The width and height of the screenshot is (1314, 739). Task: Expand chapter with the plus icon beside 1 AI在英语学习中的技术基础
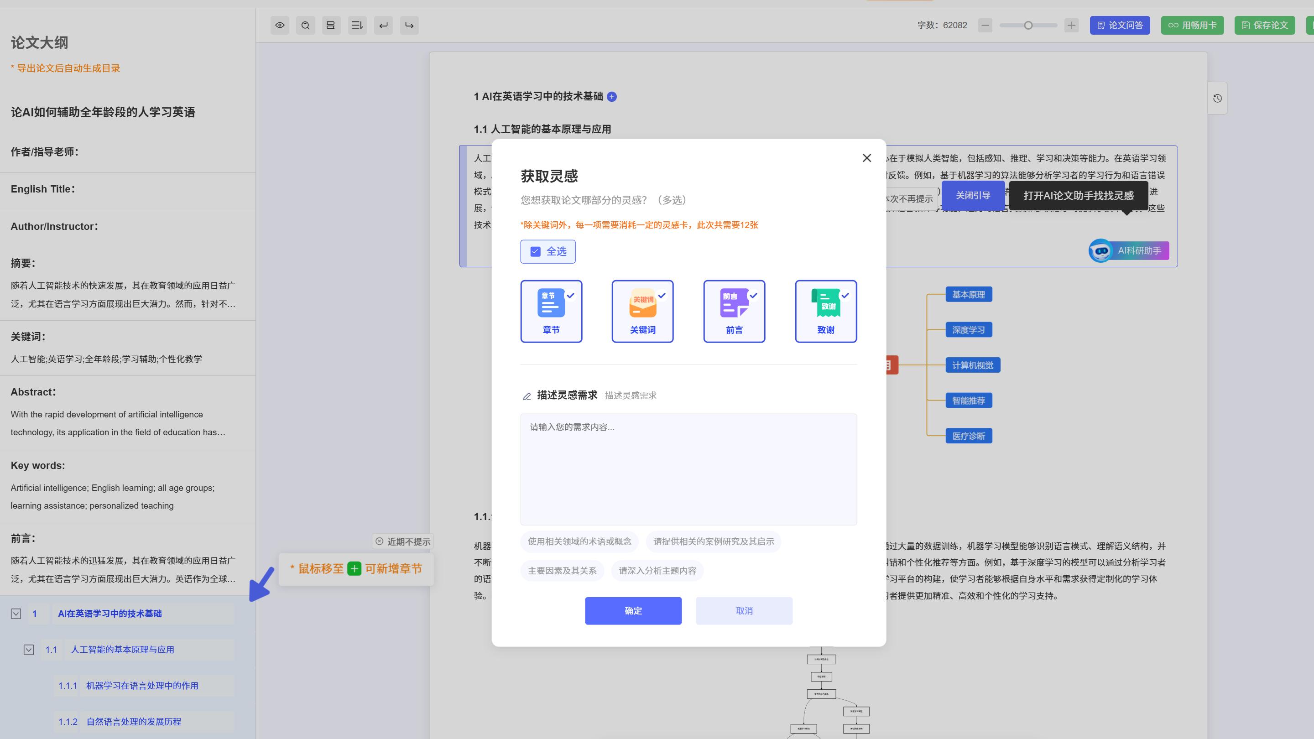pyautogui.click(x=612, y=96)
